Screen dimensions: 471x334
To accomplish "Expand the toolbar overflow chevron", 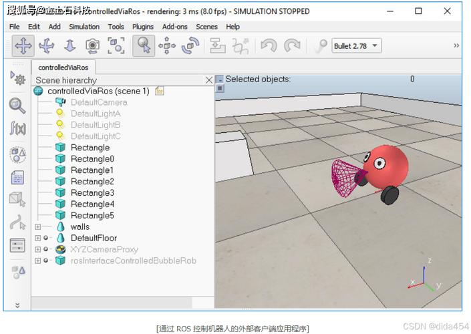I will [456, 46].
